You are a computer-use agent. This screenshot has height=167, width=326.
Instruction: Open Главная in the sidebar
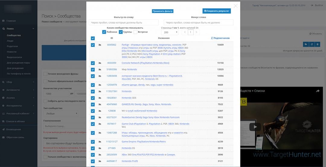coord(11,21)
